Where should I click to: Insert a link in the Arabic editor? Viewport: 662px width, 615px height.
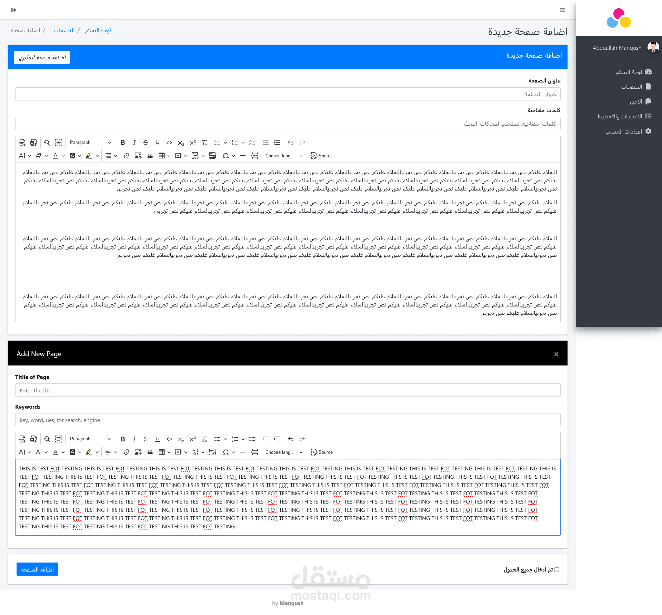(x=127, y=156)
